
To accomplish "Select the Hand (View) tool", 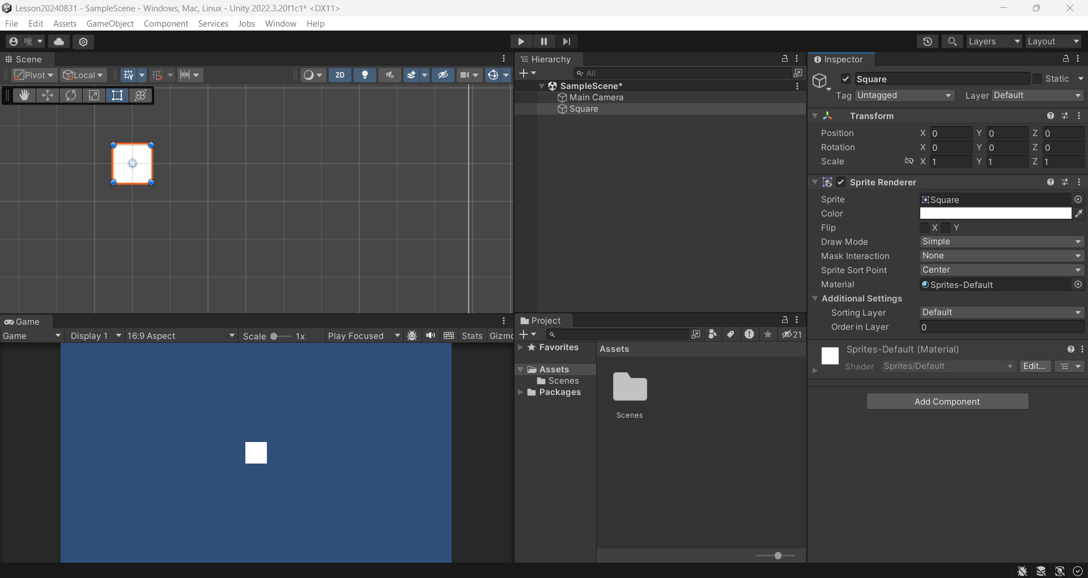I will 24,95.
